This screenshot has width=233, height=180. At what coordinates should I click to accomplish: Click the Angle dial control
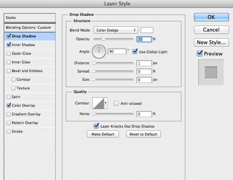(99, 52)
